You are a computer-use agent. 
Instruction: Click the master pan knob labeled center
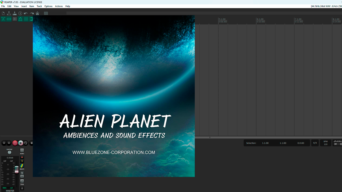(10, 152)
